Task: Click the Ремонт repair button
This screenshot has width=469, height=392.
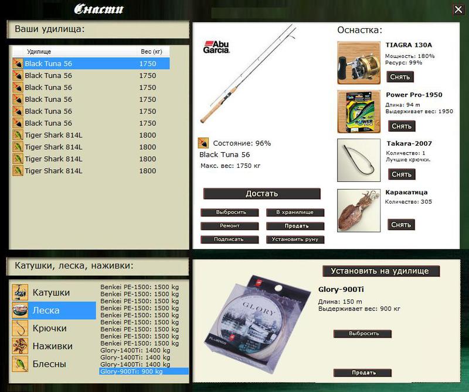Action: click(229, 226)
